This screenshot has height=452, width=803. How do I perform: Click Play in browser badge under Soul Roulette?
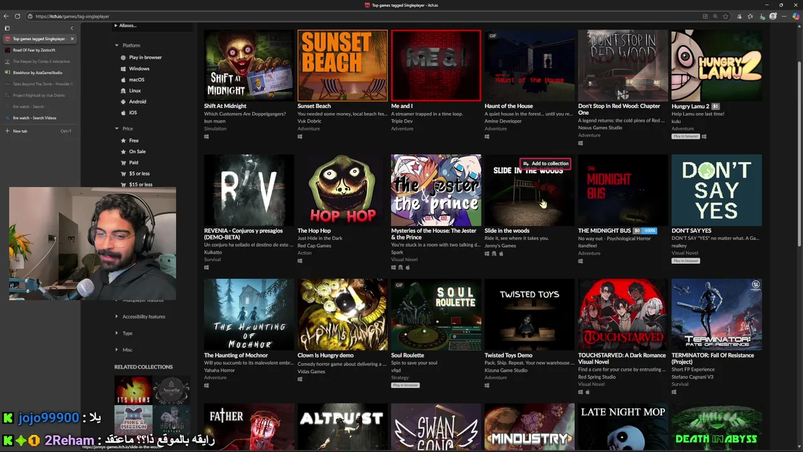pyautogui.click(x=405, y=385)
